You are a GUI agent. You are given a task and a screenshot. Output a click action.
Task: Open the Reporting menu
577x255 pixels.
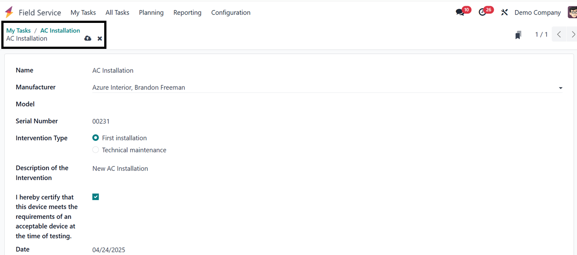pyautogui.click(x=187, y=12)
